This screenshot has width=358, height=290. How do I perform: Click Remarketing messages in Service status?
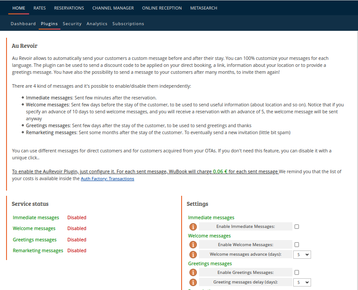(x=38, y=250)
